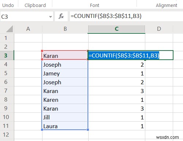The image size is (183, 141).
Task: Click cell B4 containing Joseph
Action: pyautogui.click(x=65, y=64)
